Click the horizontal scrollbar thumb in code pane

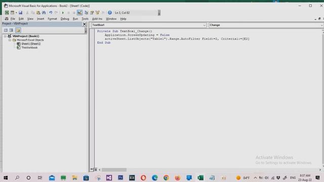point(114,170)
